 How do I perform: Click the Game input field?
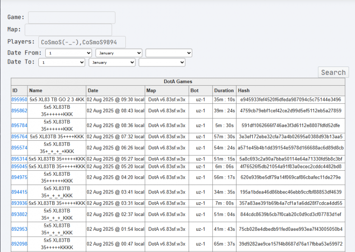click(x=72, y=17)
